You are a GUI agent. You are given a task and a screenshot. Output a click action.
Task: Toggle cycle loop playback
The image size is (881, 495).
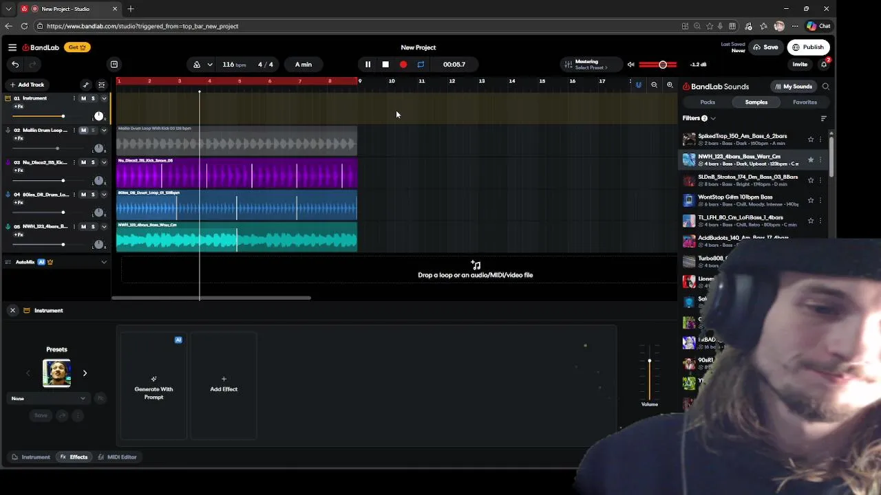421,65
